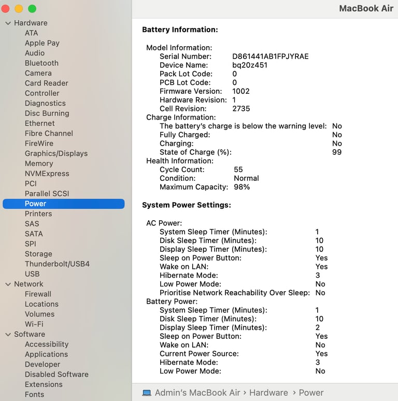Open the SAS entry

click(32, 224)
